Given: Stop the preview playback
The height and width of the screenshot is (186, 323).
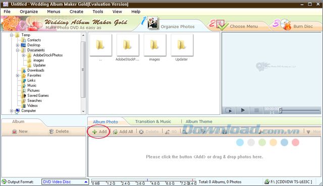Looking at the screenshot, I should point(256,110).
